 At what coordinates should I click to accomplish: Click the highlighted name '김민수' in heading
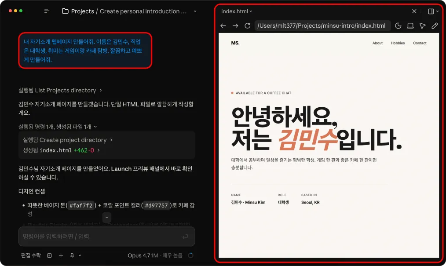308,140
